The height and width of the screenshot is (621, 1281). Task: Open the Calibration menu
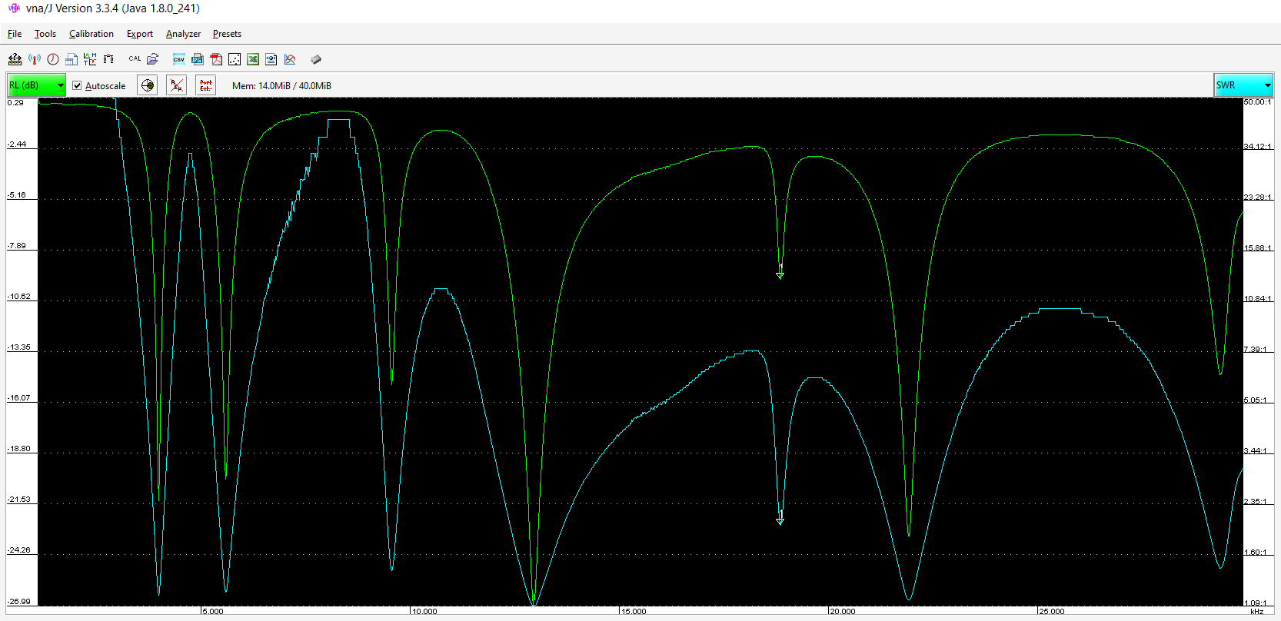pos(91,34)
